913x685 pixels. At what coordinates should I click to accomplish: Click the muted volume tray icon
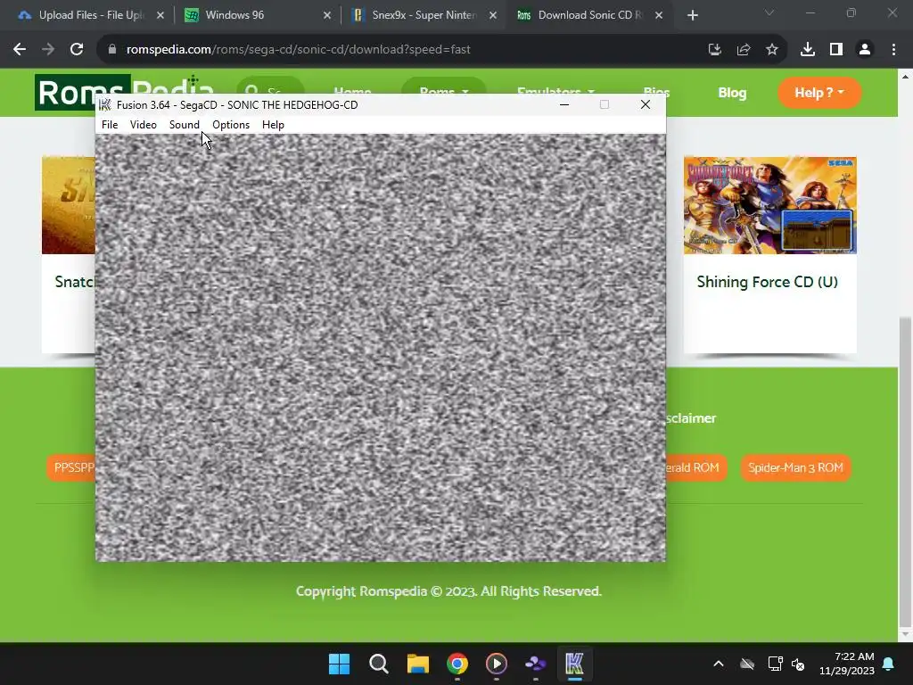click(x=798, y=664)
